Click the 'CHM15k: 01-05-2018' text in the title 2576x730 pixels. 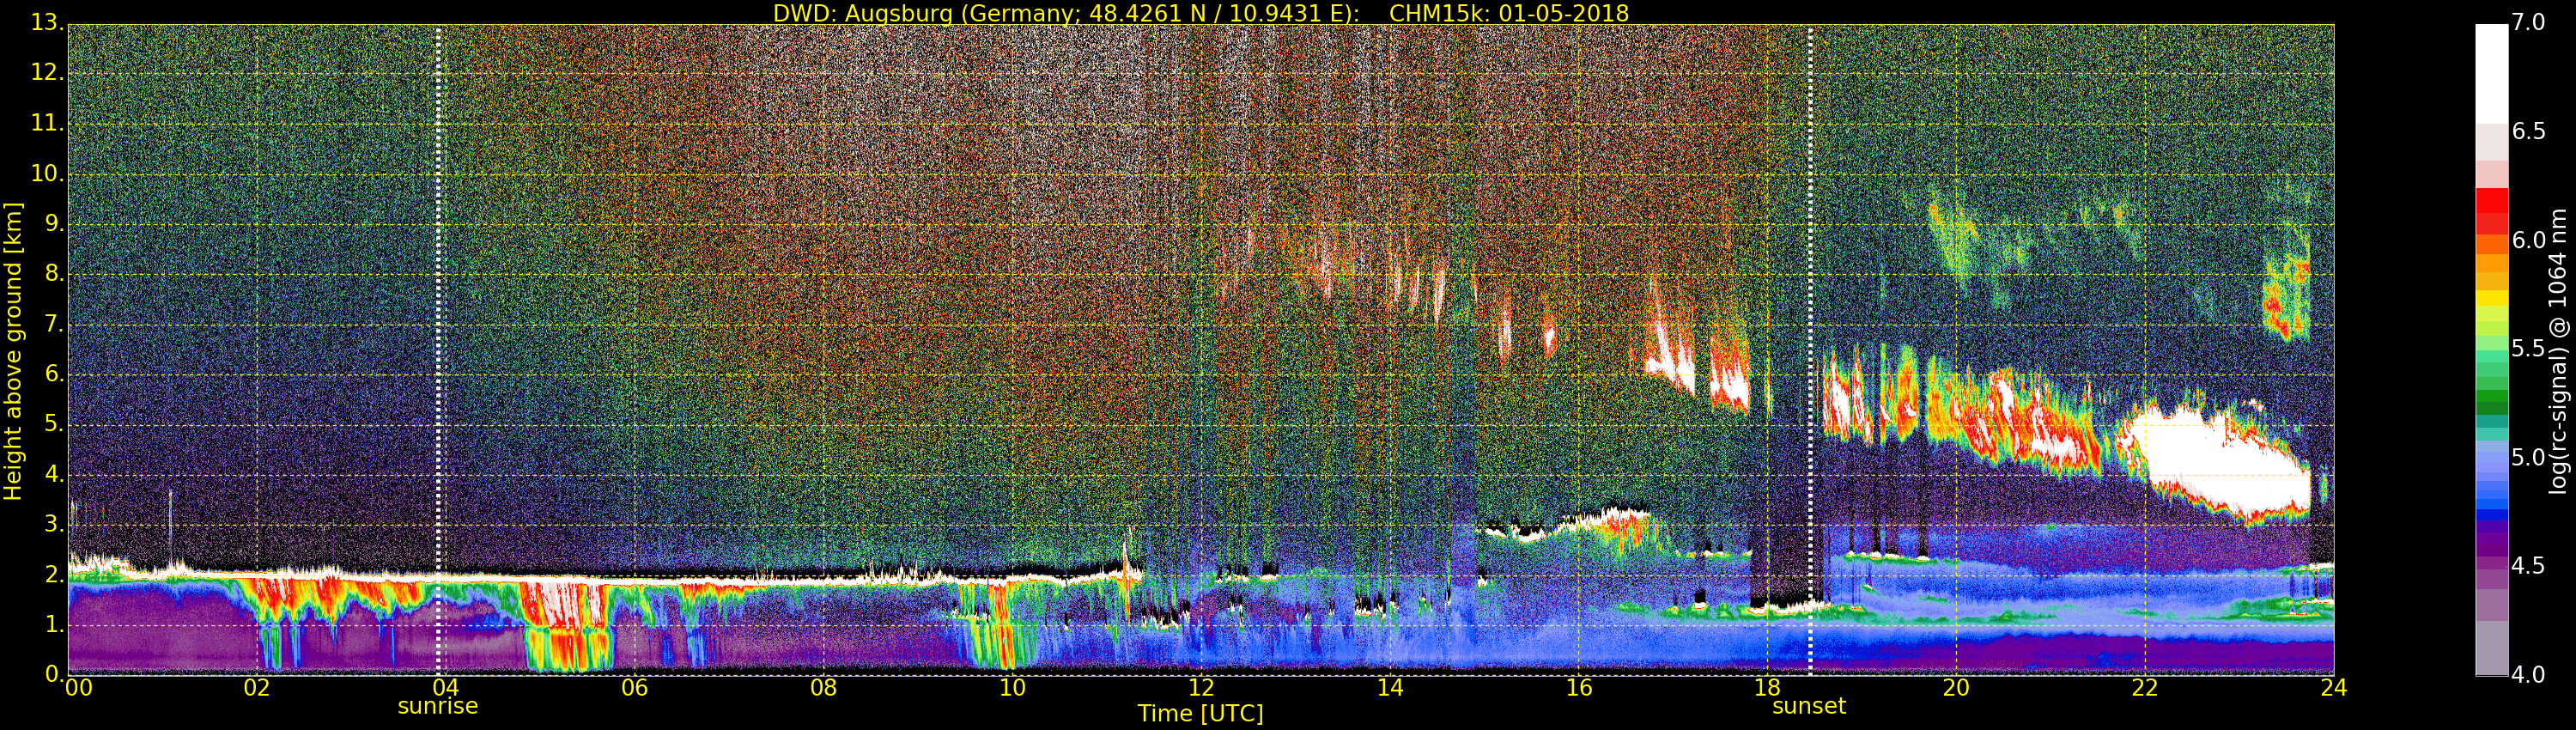[x=1509, y=13]
